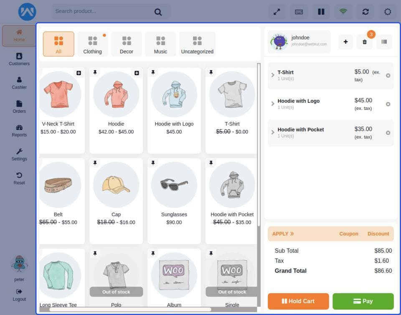The image size is (401, 315).
Task: Toggle pin on Hoodie with Logo card
Action: [x=153, y=72]
